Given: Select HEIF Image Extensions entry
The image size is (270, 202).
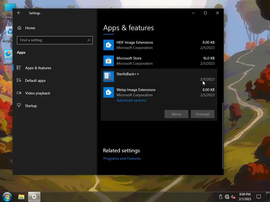Looking at the screenshot, I should (x=159, y=45).
